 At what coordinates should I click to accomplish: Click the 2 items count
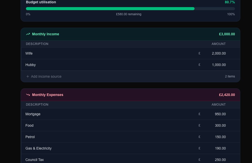pos(230,76)
